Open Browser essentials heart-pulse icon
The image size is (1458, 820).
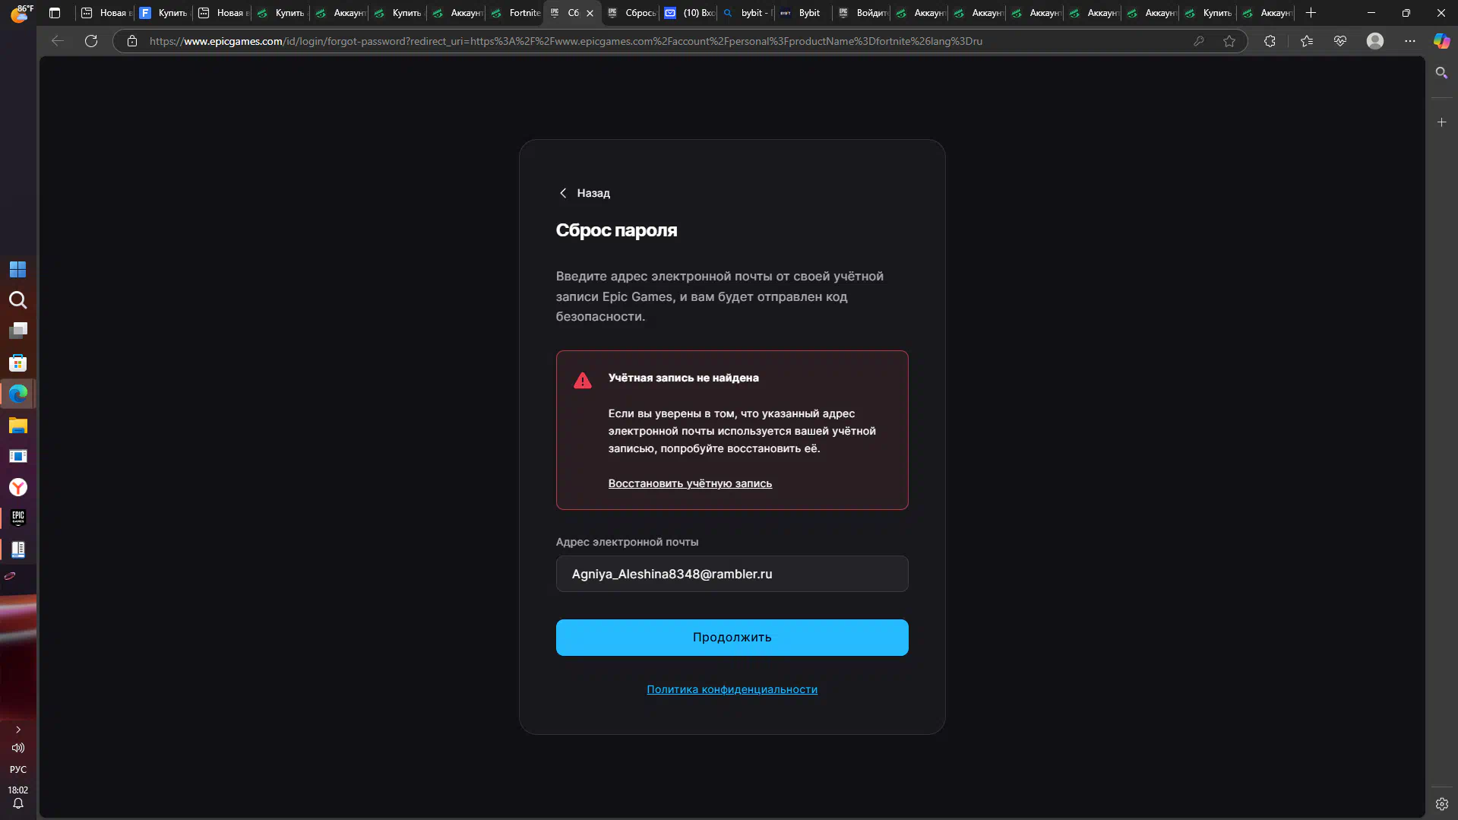[1340, 41]
